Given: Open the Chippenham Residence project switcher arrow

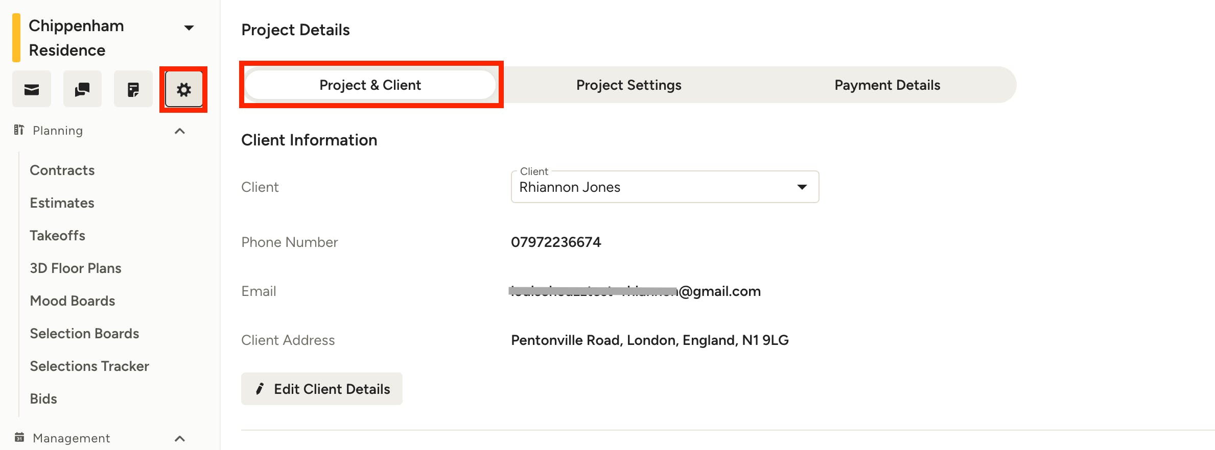Looking at the screenshot, I should point(189,28).
